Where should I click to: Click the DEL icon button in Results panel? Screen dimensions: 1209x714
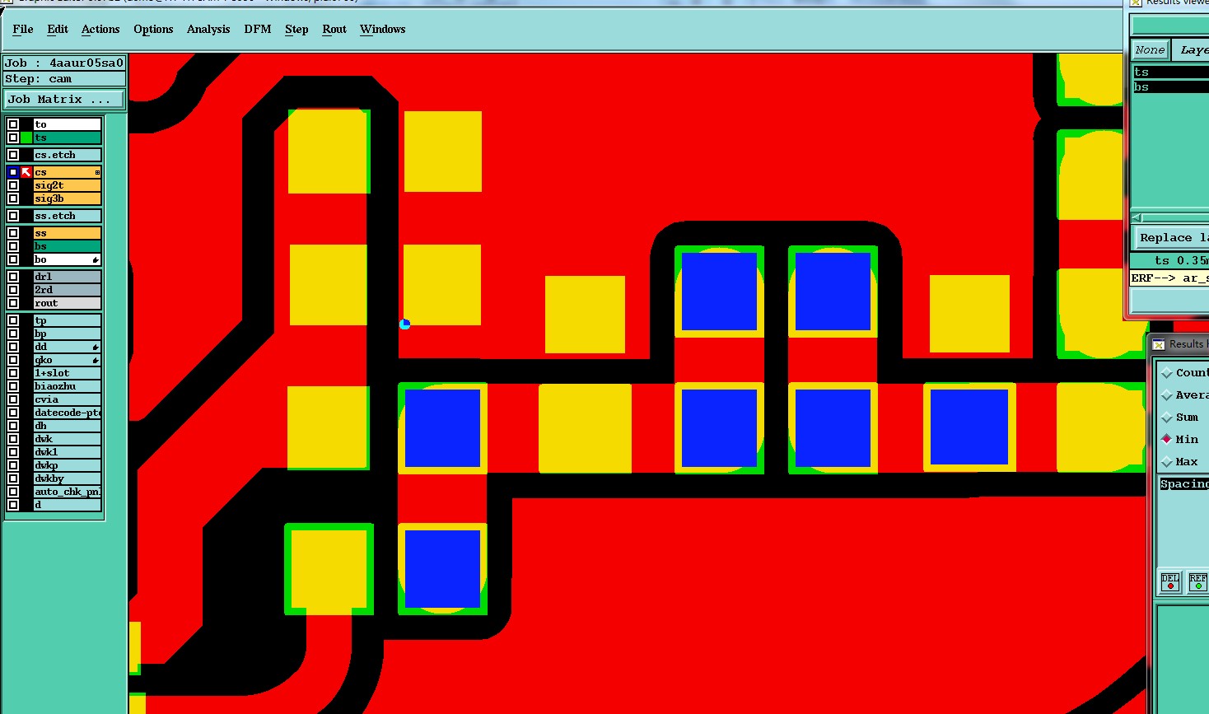1170,581
